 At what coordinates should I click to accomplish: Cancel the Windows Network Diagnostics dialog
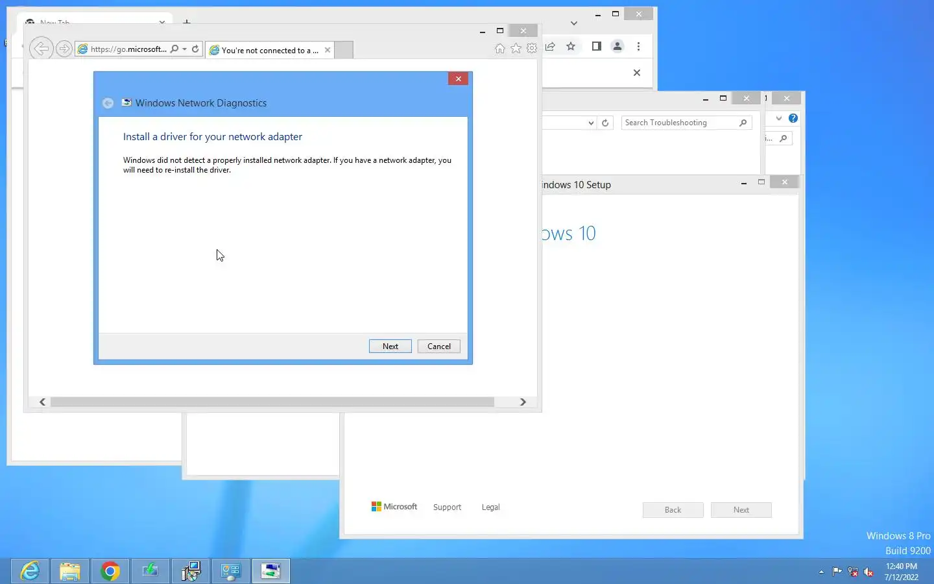point(439,347)
